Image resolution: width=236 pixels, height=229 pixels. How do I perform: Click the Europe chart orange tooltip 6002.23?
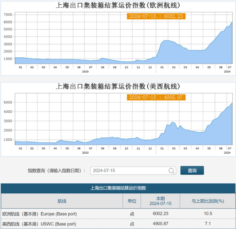click(x=156, y=16)
